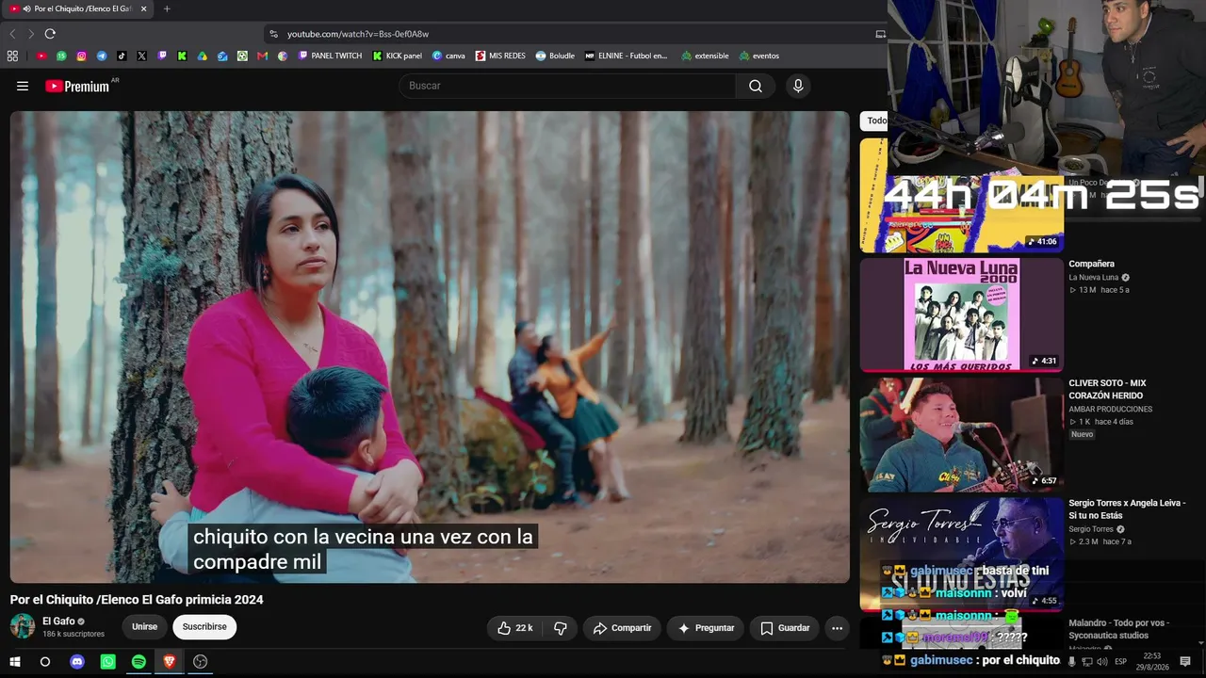Open more actions three-dot menu

[837, 628]
